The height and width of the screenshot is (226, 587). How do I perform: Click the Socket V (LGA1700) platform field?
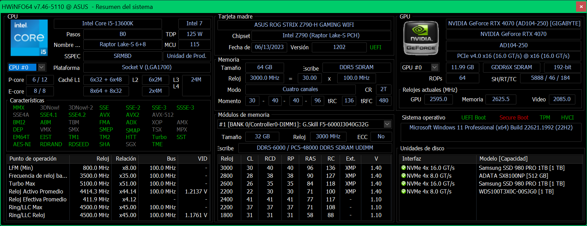[x=147, y=67]
